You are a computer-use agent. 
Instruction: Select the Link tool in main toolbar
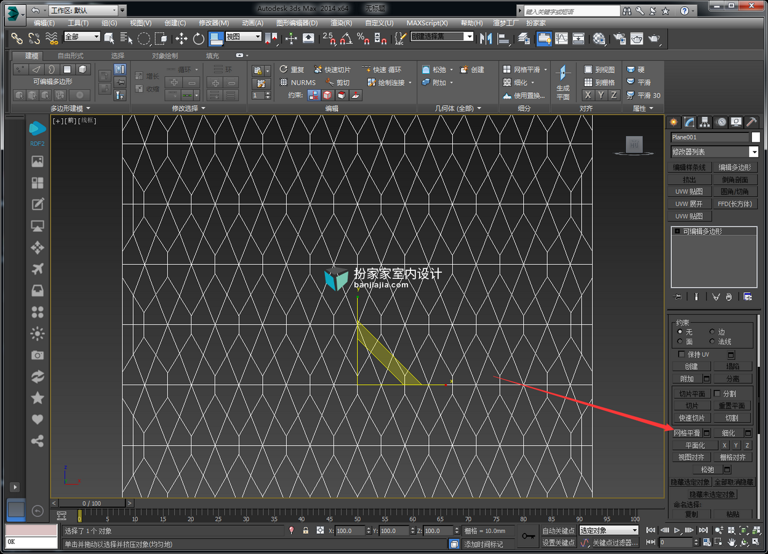(17, 38)
